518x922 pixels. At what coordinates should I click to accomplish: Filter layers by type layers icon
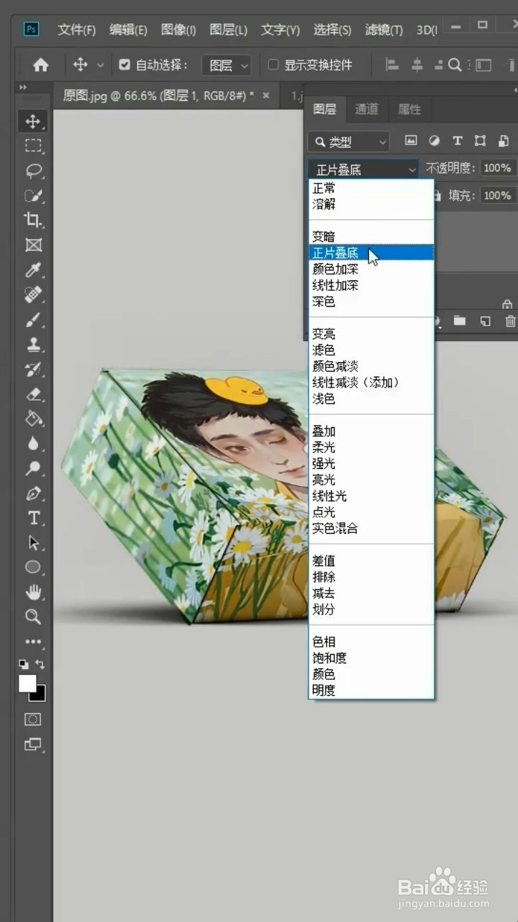tap(457, 140)
